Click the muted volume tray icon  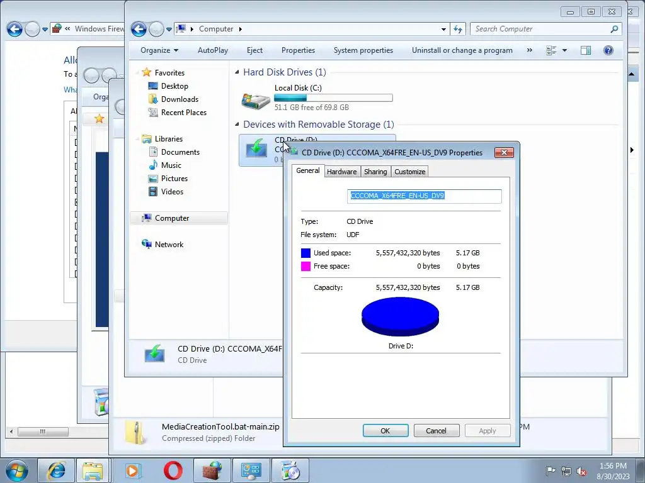pyautogui.click(x=581, y=471)
